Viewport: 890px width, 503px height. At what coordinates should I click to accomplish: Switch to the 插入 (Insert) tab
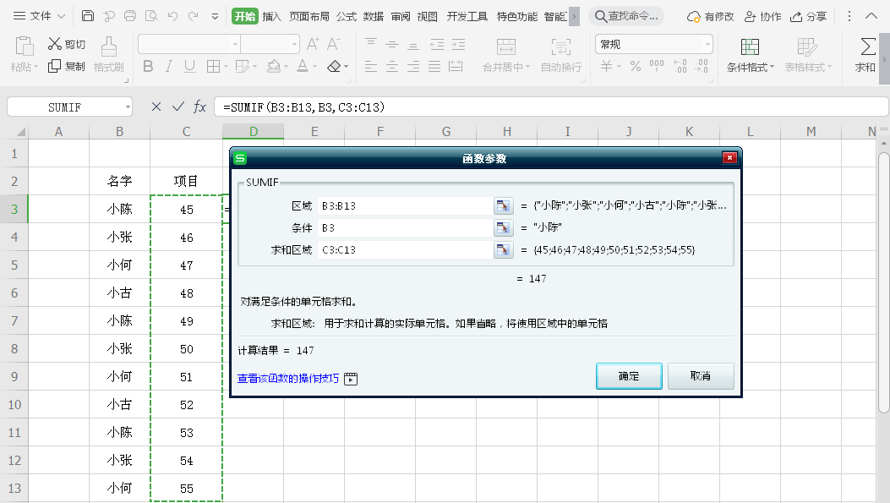click(272, 16)
